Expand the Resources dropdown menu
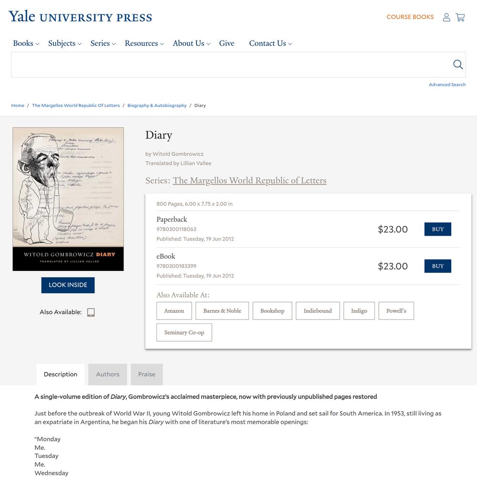477x477 pixels. (144, 43)
